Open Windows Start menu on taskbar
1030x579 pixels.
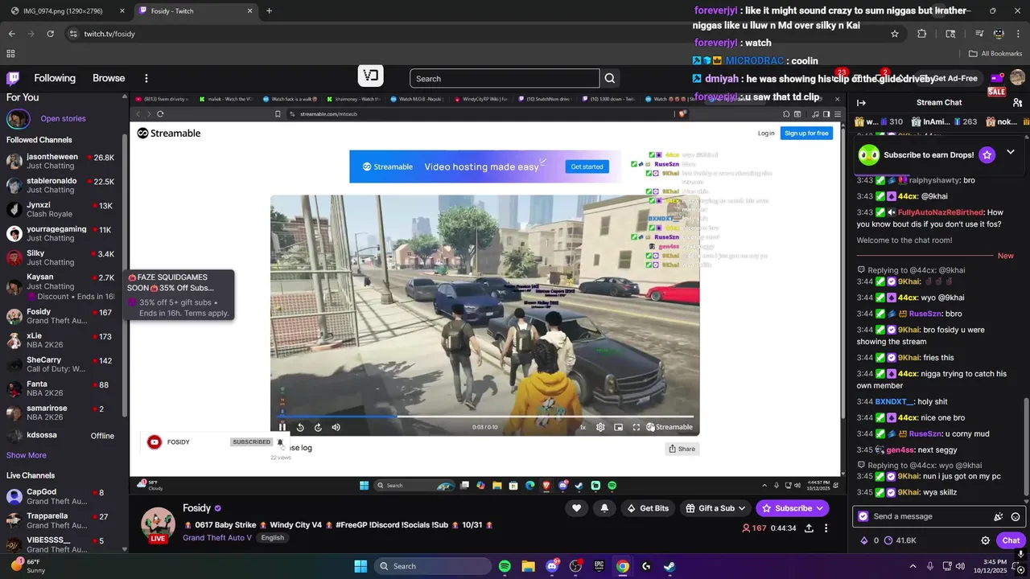click(x=360, y=566)
